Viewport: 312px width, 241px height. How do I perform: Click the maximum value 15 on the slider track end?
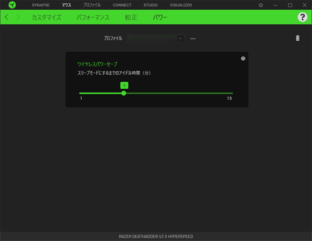click(x=229, y=99)
